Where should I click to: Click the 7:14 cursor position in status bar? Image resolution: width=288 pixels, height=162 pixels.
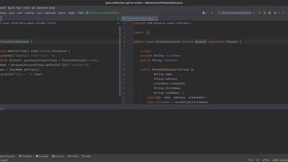(251, 160)
